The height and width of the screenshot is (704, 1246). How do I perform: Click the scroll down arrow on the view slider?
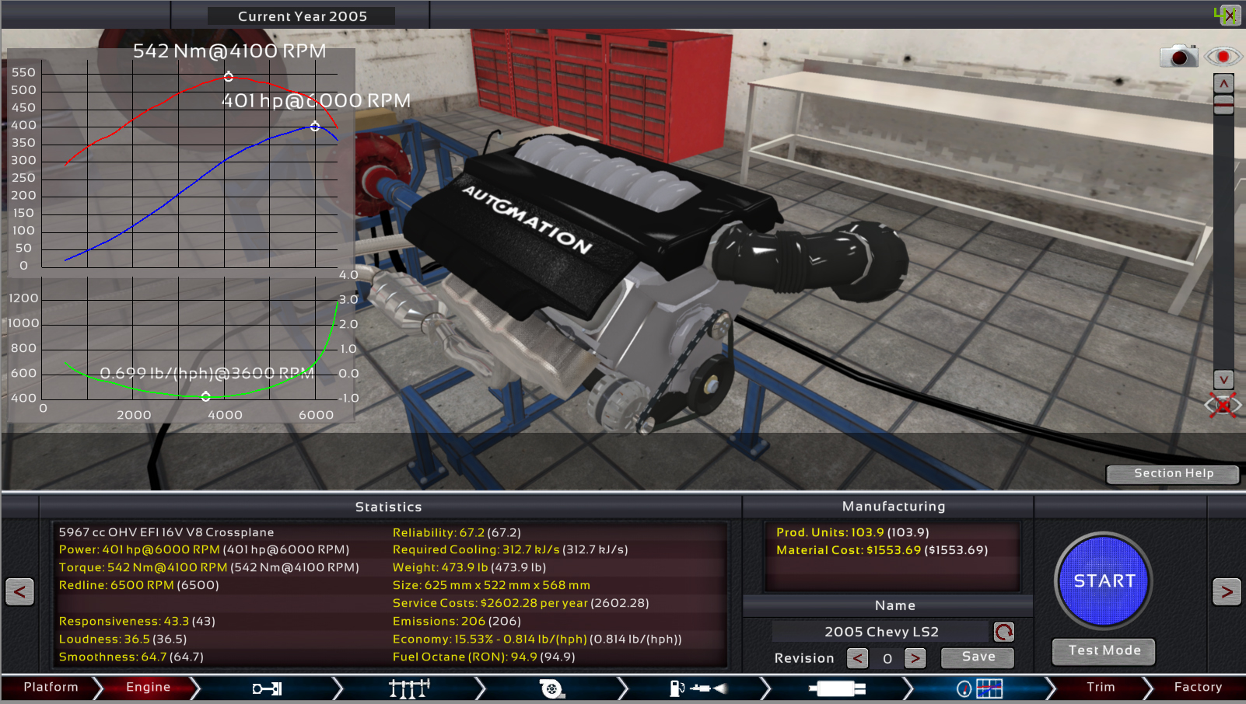coord(1223,379)
